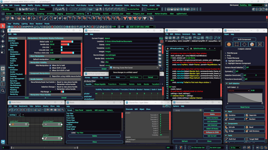Toggle the Highlight Backfaces checkbox
The image size is (268, 150).
(x=227, y=61)
